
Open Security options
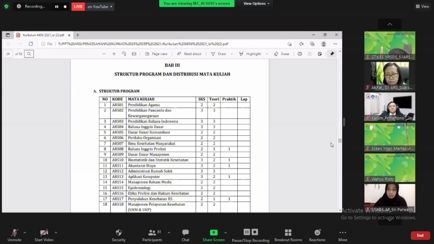click(119, 235)
